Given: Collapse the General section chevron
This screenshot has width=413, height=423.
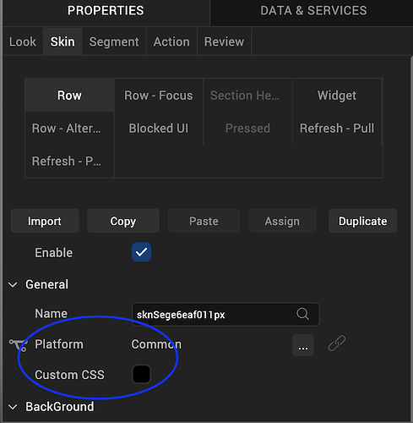Looking at the screenshot, I should (x=13, y=284).
